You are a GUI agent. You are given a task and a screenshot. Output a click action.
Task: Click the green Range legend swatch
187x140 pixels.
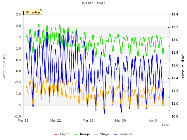[76, 135]
